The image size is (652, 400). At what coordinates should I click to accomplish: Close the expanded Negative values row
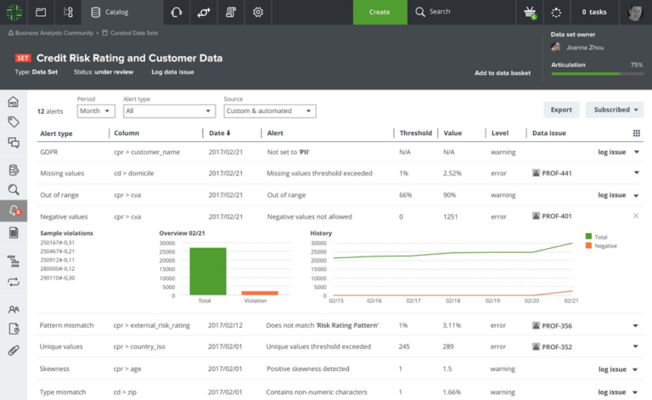coord(636,217)
